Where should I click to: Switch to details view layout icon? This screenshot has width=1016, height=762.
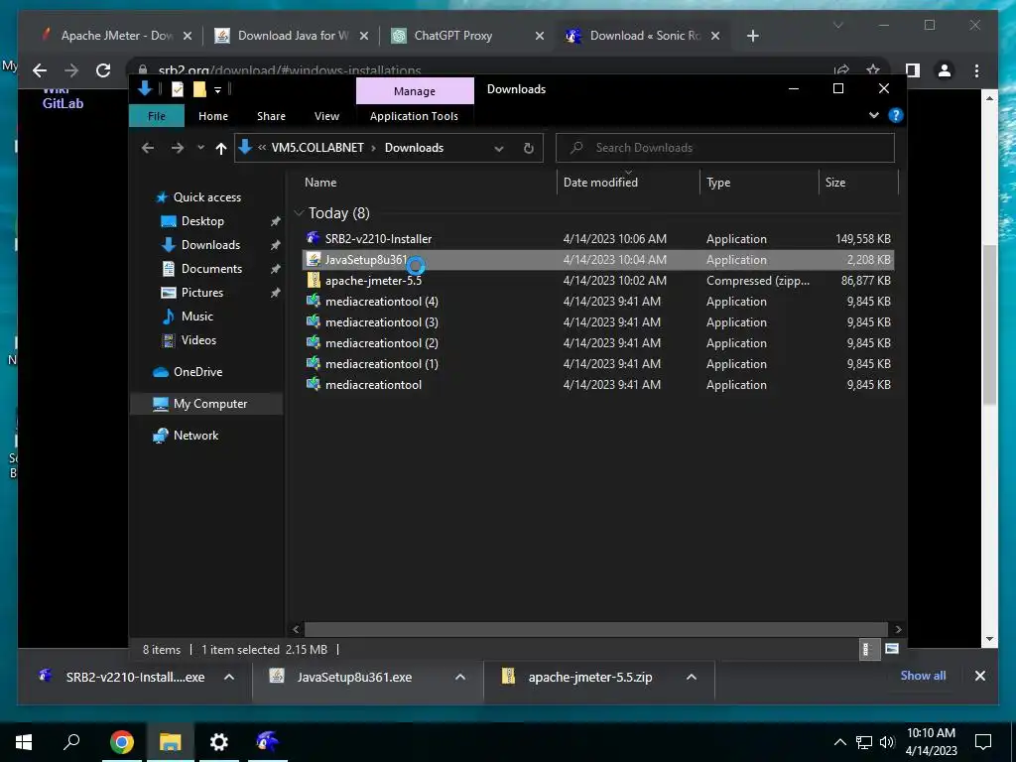click(869, 649)
